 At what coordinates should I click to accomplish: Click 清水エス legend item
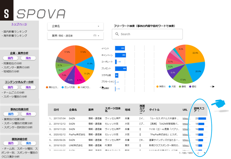(52, 87)
